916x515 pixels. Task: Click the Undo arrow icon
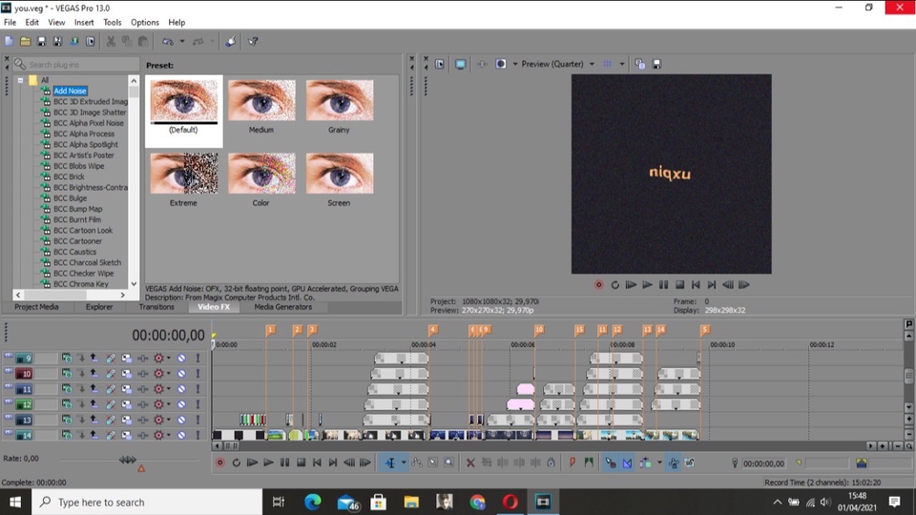[168, 41]
